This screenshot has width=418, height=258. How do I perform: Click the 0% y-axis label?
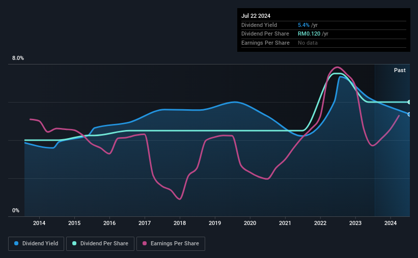click(x=16, y=210)
